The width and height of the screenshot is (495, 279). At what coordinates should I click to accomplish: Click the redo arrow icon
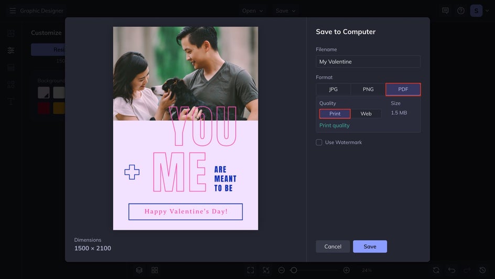[x=467, y=270]
